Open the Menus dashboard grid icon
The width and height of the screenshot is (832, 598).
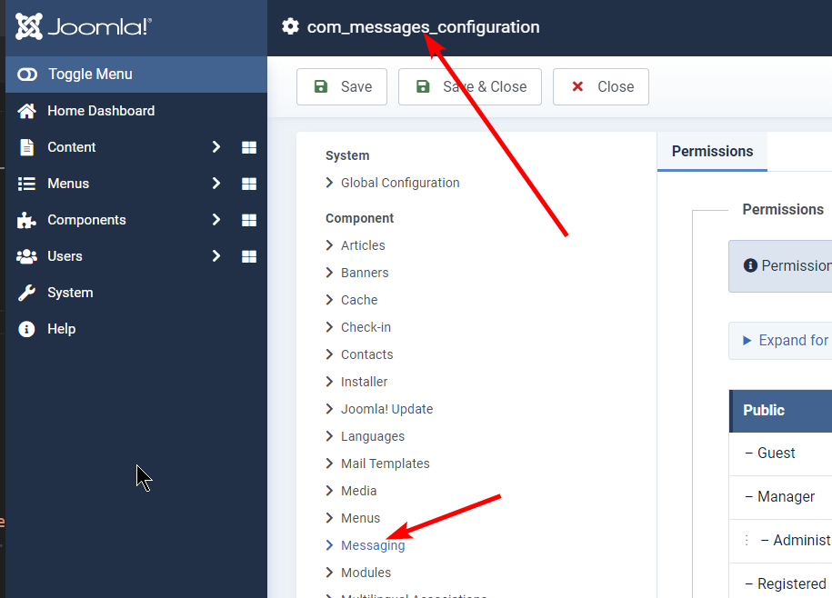(249, 184)
